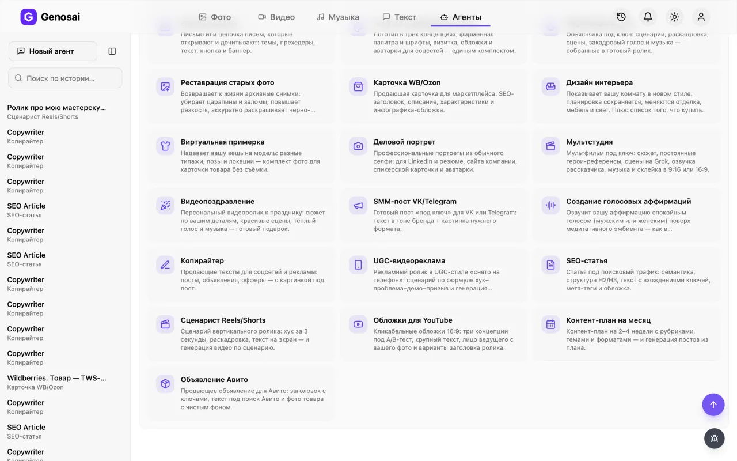
Task: Open the history clock icon
Action: pyautogui.click(x=621, y=17)
